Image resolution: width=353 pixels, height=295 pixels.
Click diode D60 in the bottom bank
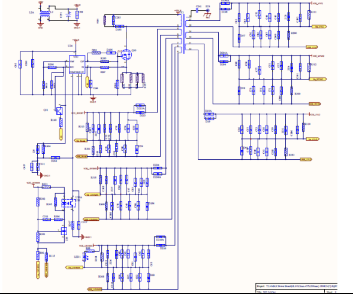tap(149, 278)
